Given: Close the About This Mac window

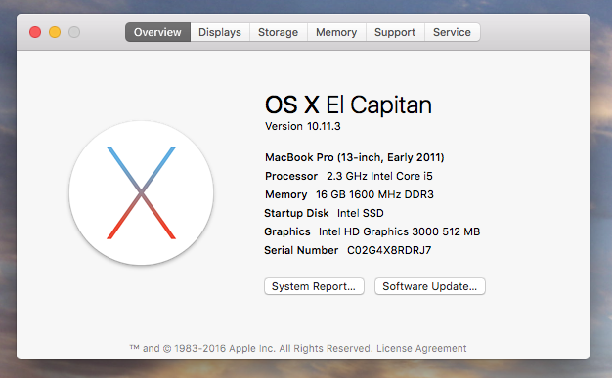Looking at the screenshot, I should coord(35,32).
